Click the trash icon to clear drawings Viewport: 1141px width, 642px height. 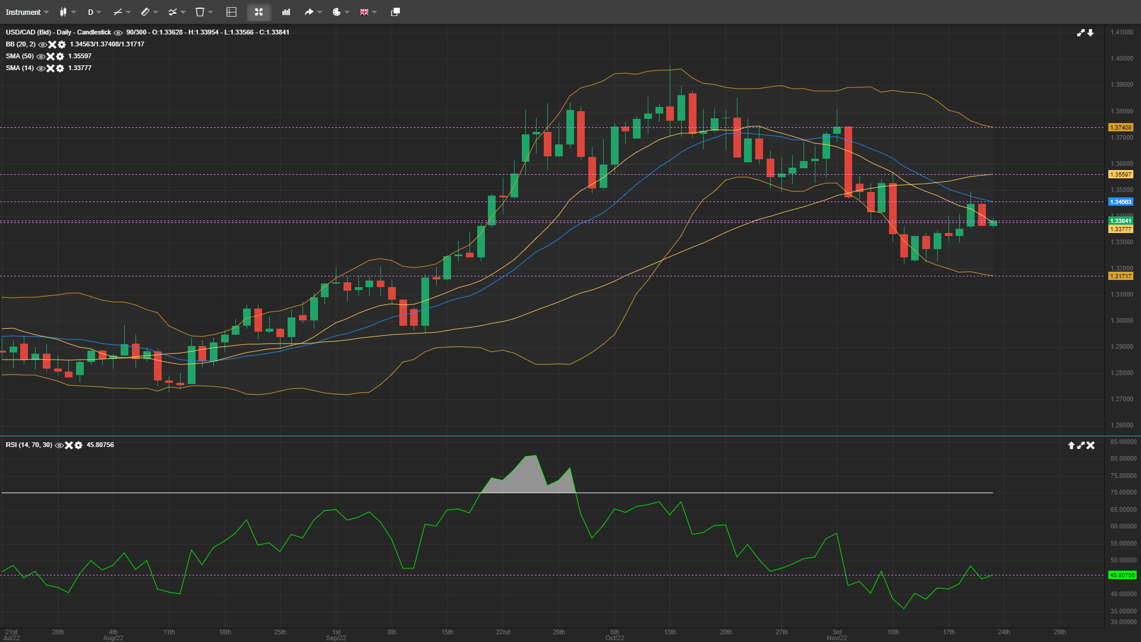click(200, 12)
